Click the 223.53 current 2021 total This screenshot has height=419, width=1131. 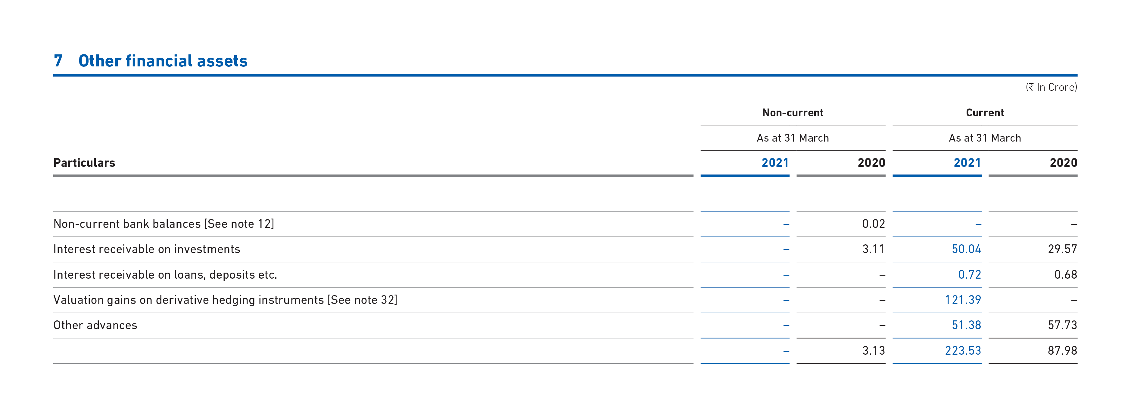[963, 351]
